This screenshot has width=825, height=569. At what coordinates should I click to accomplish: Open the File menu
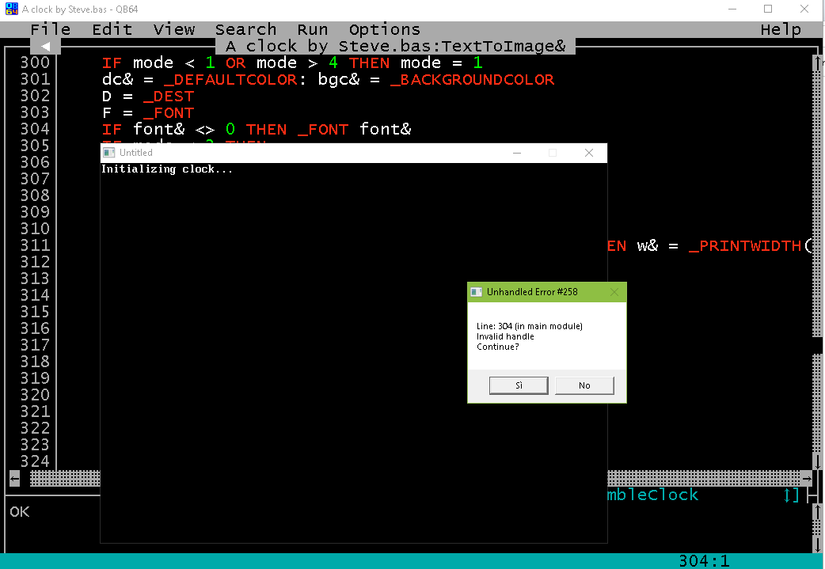(x=51, y=29)
